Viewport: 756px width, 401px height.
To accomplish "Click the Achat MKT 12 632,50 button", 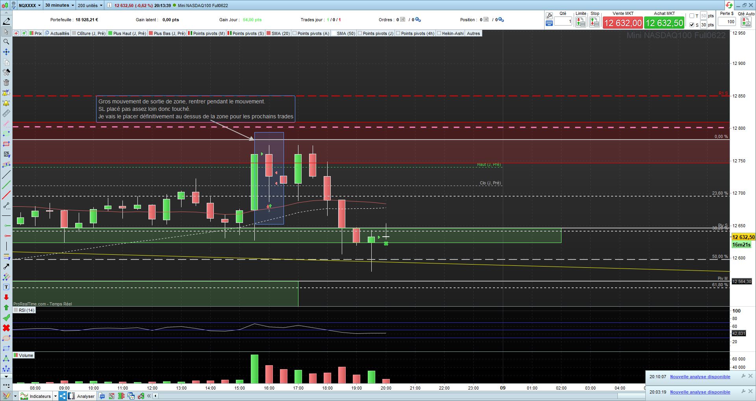I will point(664,23).
